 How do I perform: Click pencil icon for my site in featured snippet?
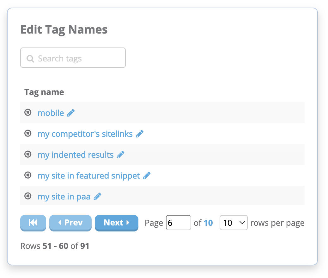[x=147, y=175]
